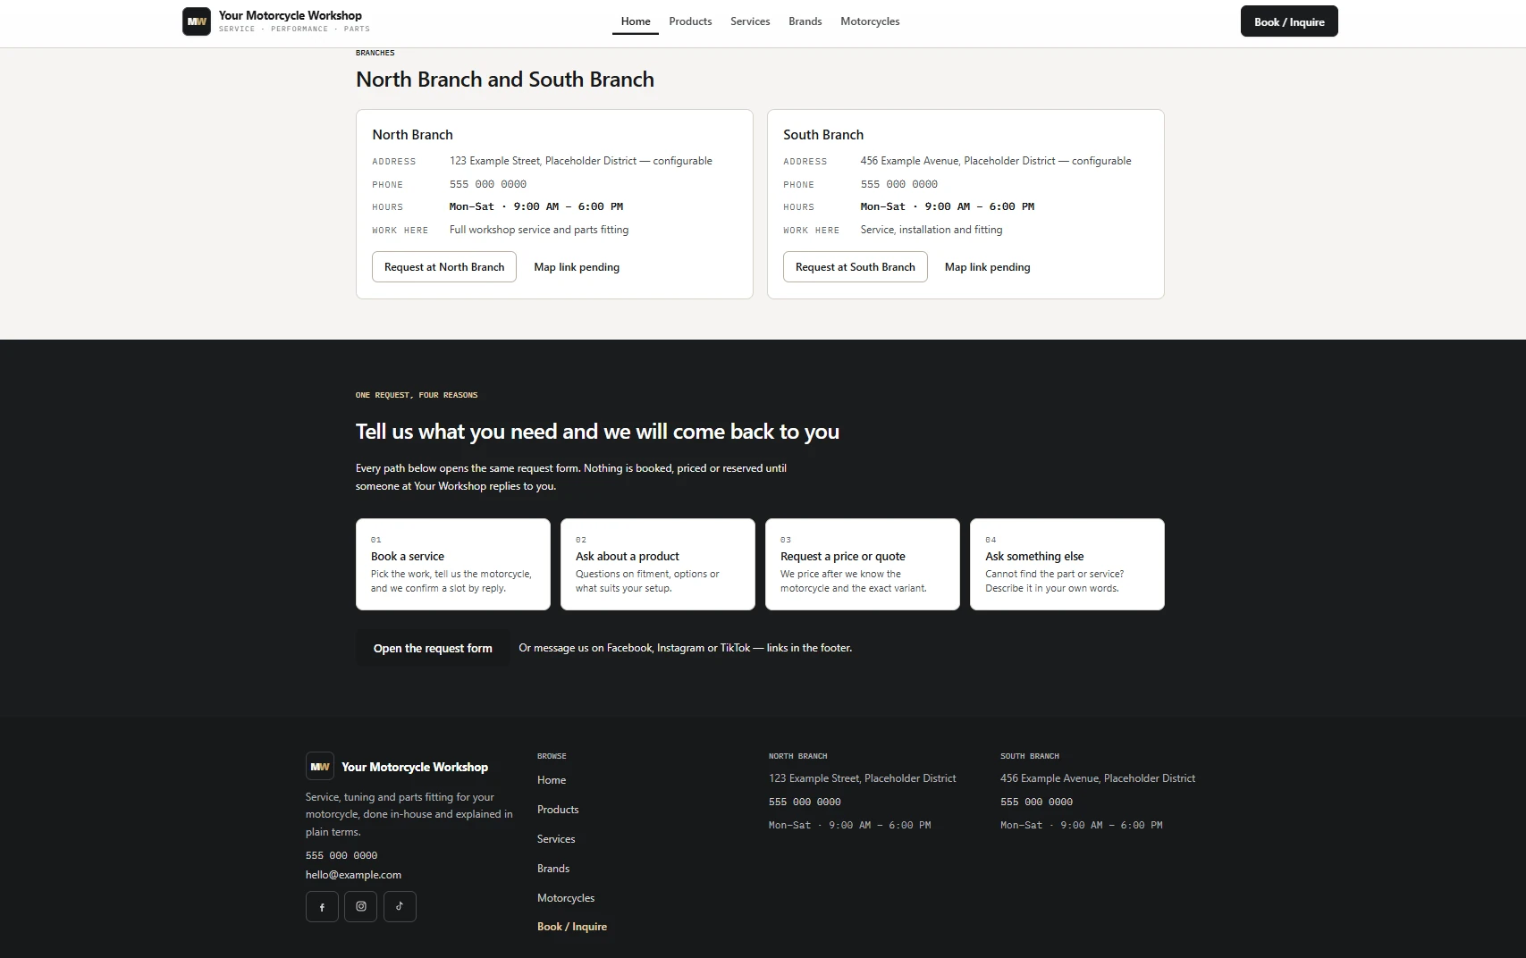Click Request at North Branch button
This screenshot has width=1526, height=958.
pos(444,267)
